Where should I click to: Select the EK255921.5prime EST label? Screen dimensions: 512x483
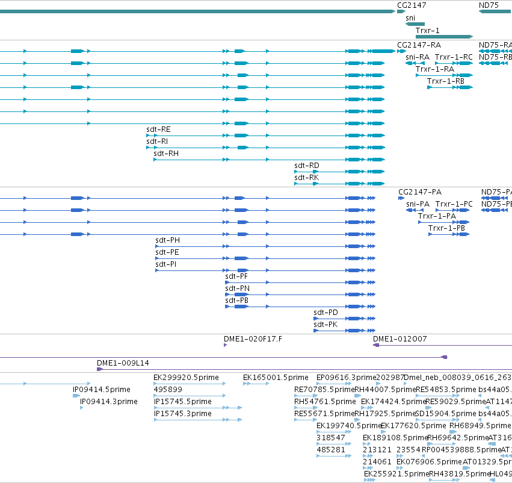(396, 475)
